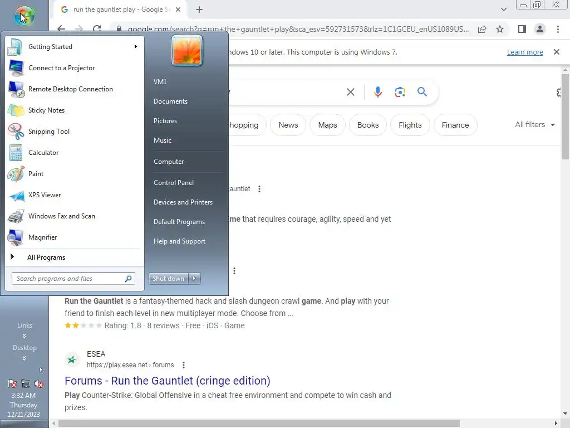Launch Magnifier

click(75, 237)
